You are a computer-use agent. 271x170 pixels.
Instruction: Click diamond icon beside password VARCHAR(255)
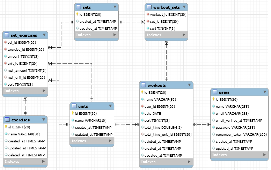(213, 127)
